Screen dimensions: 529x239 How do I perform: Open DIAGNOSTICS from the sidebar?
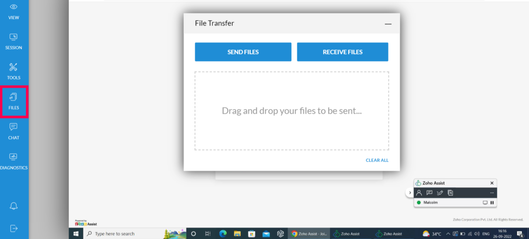click(13, 161)
